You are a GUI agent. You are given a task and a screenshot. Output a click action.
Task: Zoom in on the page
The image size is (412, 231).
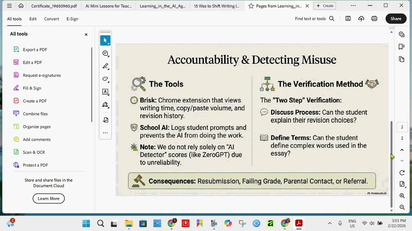402,196
